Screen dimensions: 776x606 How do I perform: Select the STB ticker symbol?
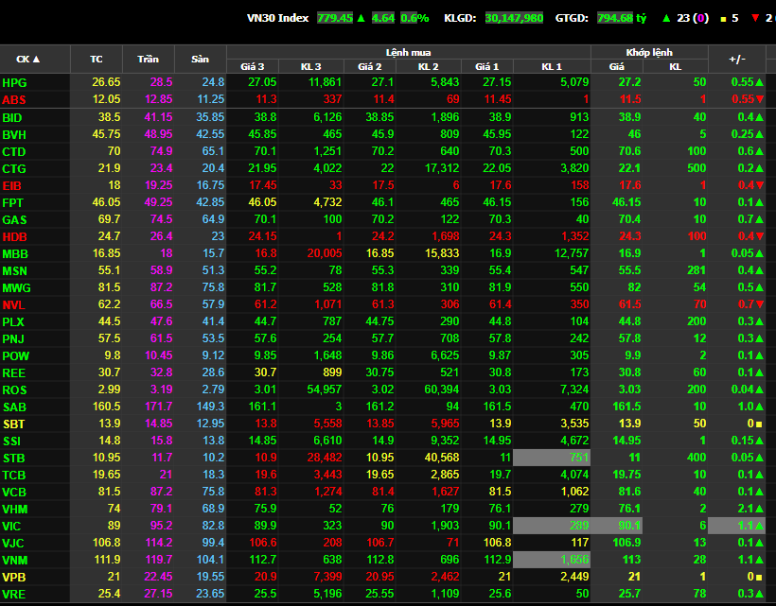(13, 459)
